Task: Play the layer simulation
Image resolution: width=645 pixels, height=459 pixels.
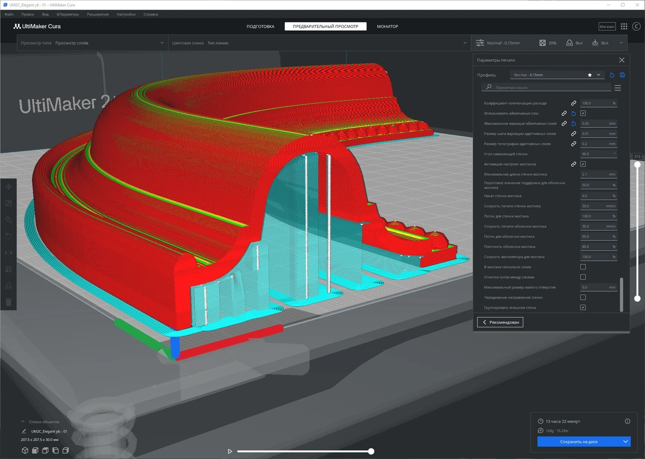Action: 230,451
